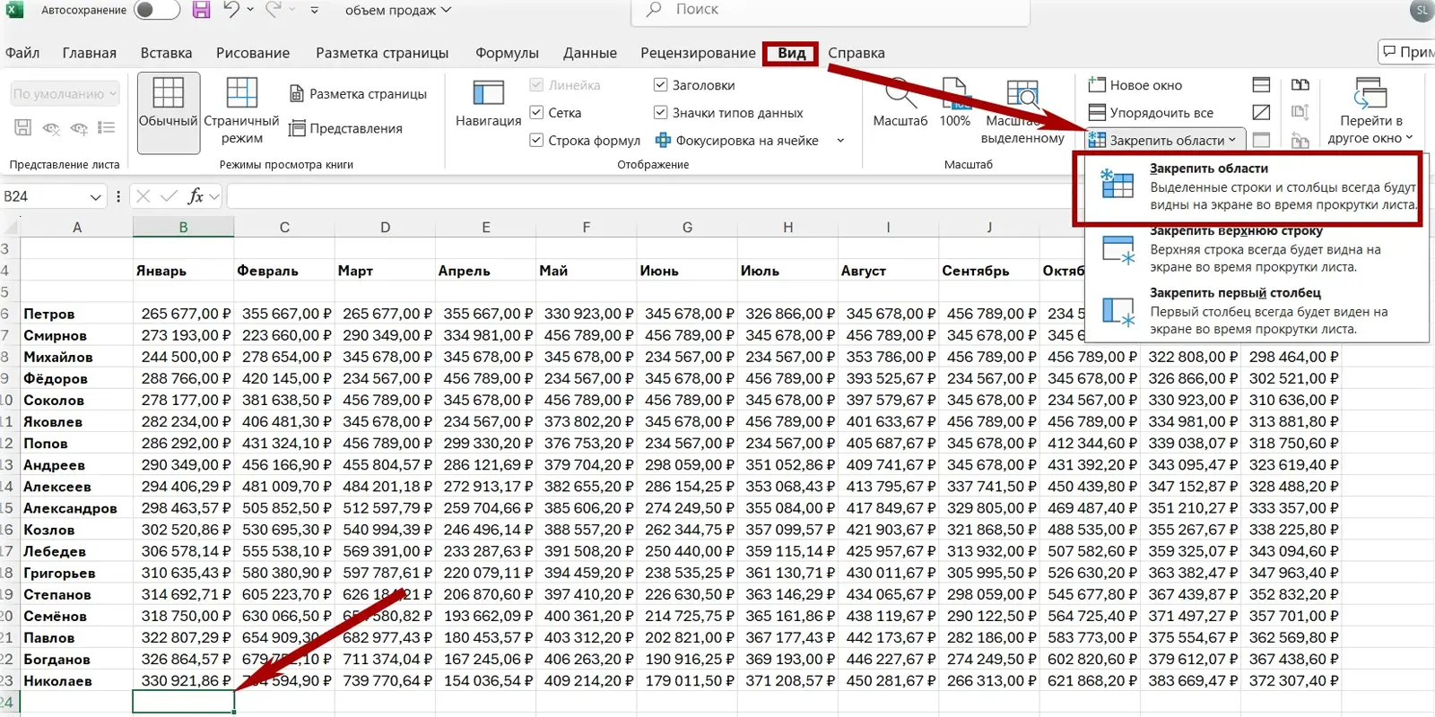1435x717 pixels.
Task: Click Упорядочить все
Action: (x=1151, y=113)
